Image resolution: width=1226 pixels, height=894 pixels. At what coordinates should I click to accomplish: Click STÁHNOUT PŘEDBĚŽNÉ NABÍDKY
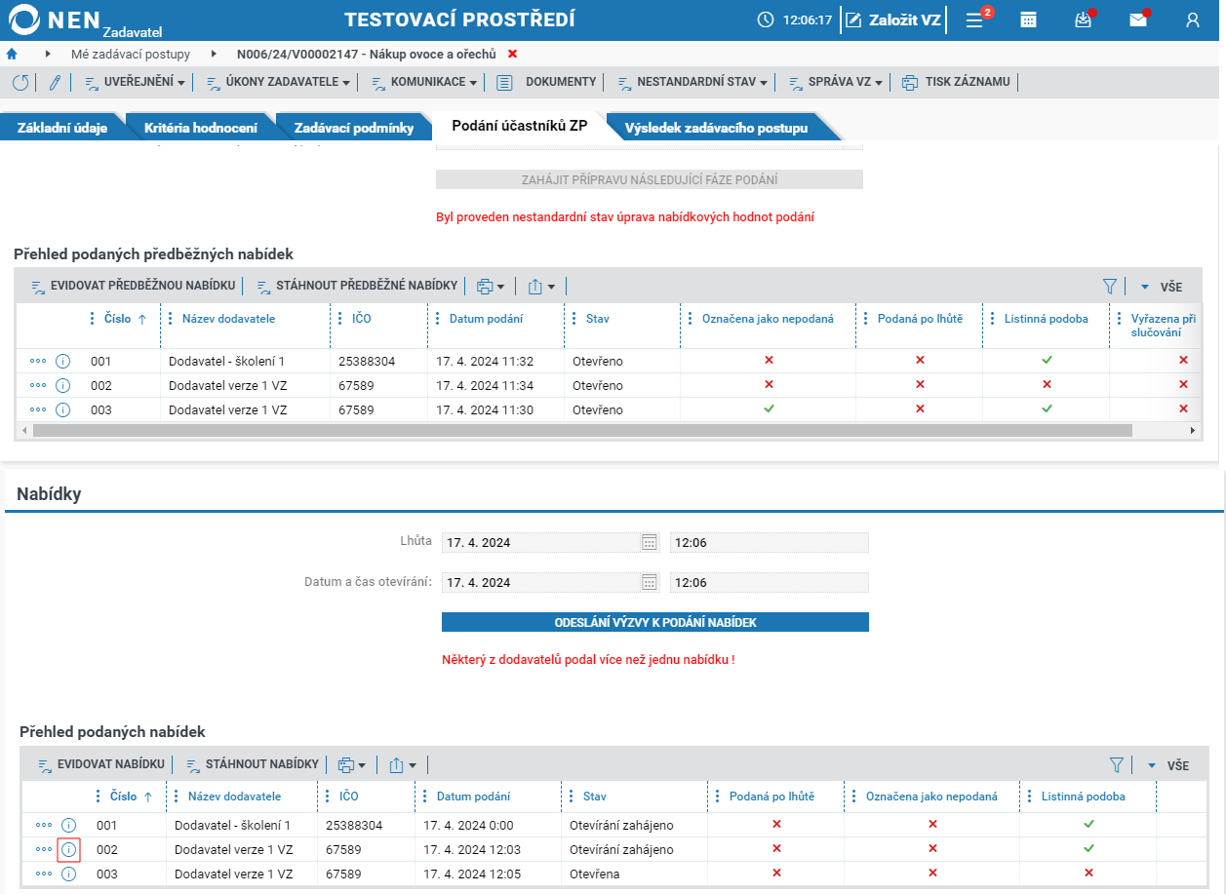tap(357, 287)
